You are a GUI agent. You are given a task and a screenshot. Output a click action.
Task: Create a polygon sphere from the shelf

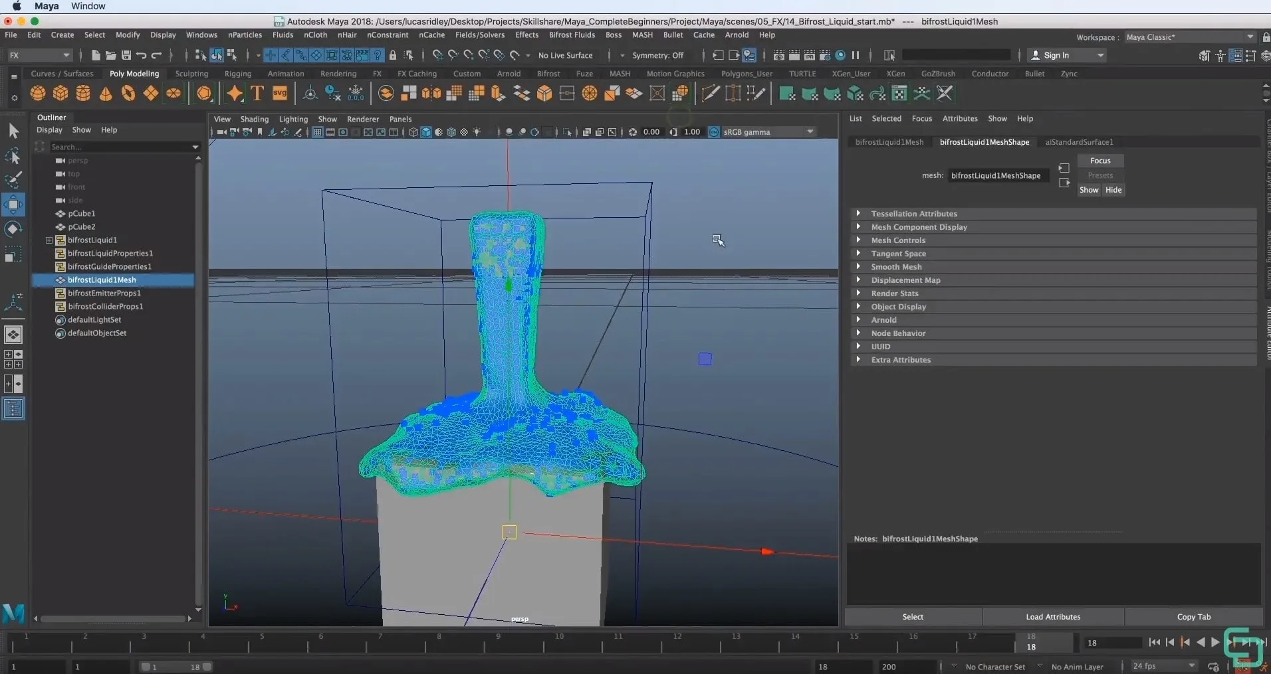pyautogui.click(x=38, y=94)
